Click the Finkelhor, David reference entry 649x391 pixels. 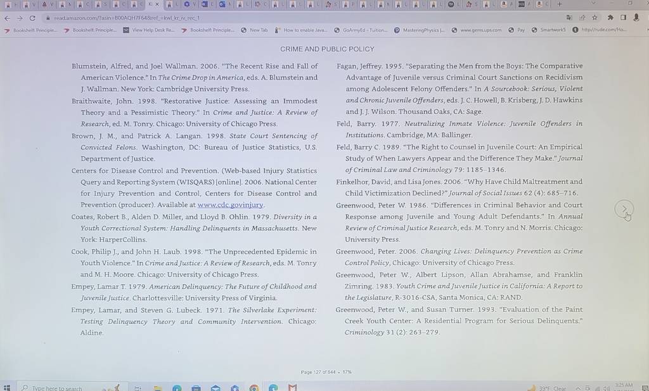click(459, 187)
